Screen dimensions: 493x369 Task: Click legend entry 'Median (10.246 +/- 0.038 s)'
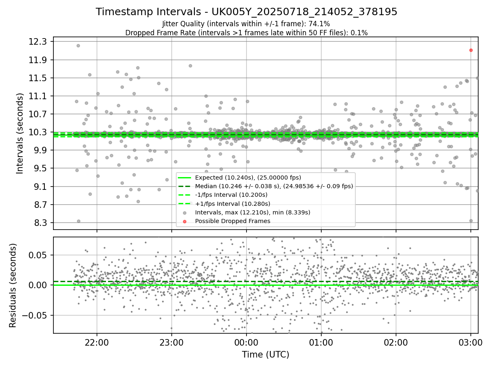(274, 186)
